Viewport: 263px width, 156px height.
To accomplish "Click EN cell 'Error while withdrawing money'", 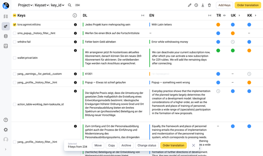I will click(x=170, y=42).
